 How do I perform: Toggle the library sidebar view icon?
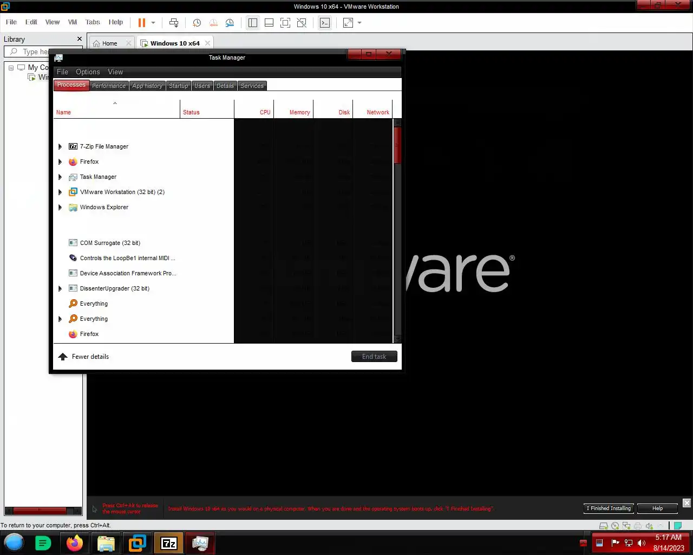click(253, 23)
